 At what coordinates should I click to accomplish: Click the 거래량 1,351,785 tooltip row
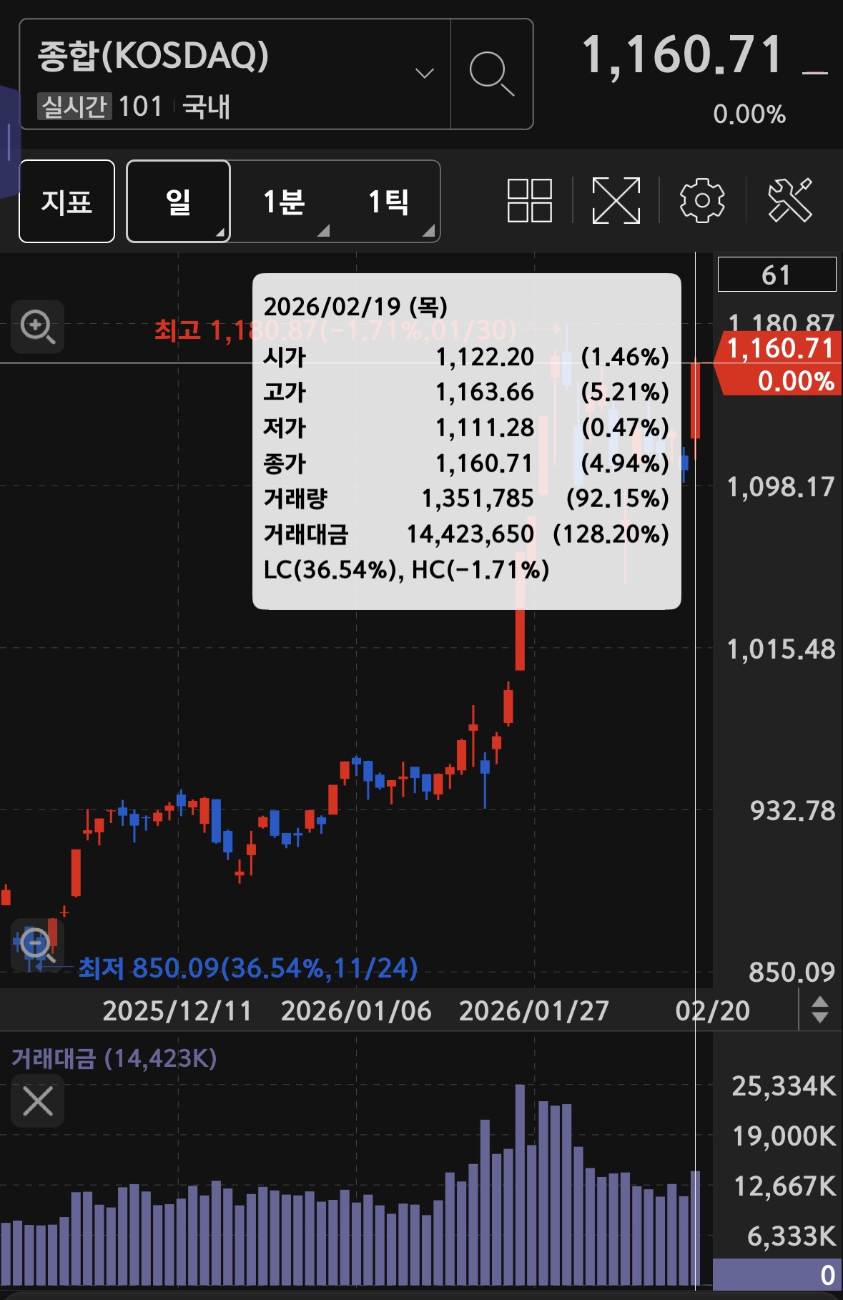[466, 498]
